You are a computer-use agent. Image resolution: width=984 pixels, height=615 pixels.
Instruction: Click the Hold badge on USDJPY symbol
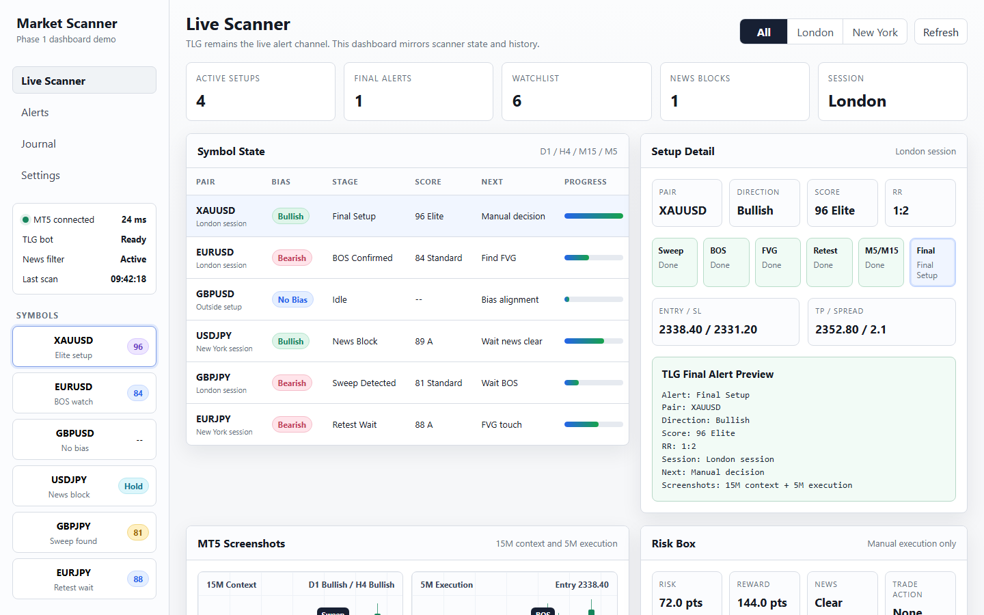click(x=133, y=487)
